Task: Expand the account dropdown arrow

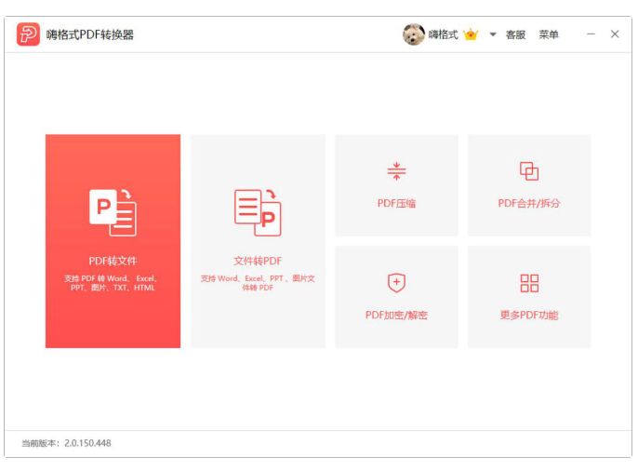Action: [493, 34]
